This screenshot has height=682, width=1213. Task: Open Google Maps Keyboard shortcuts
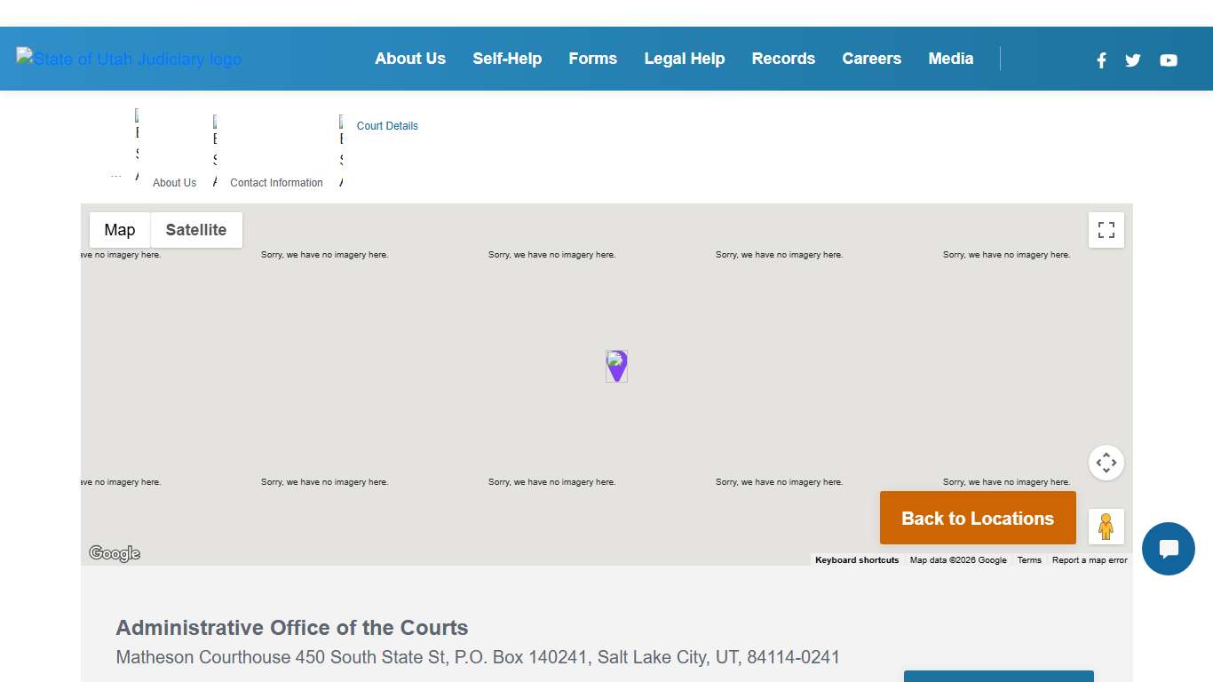click(x=856, y=559)
